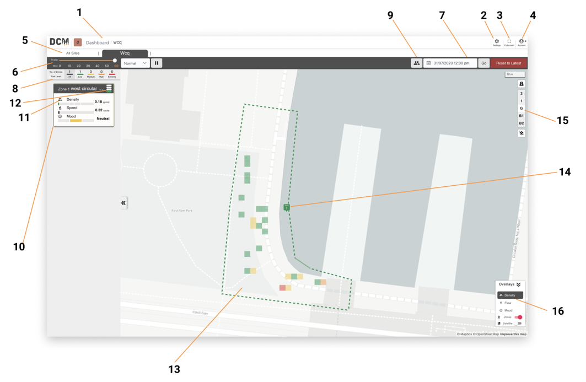Click the Go button
This screenshot has width=586, height=382.
484,63
